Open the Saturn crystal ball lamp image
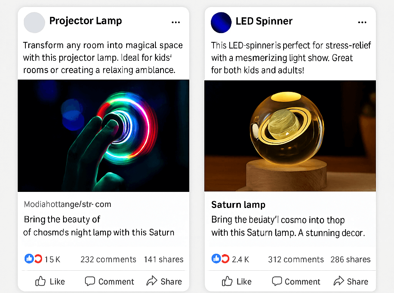This screenshot has width=394, height=293. point(290,135)
